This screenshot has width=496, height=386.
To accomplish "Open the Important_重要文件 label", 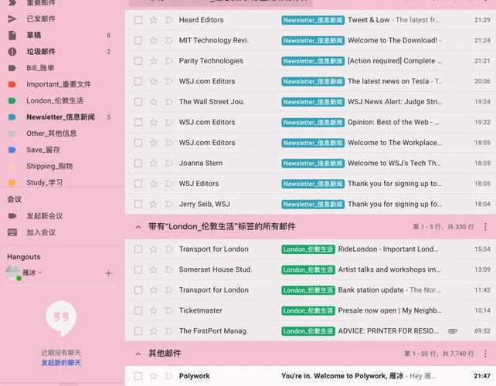I will tap(59, 84).
